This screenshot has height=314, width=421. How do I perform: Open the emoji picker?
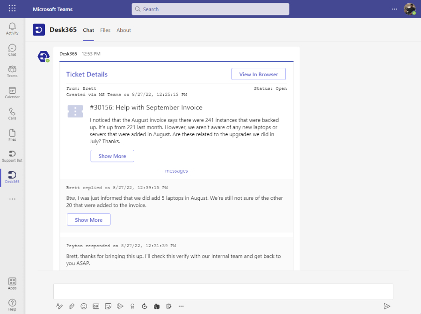tap(84, 306)
